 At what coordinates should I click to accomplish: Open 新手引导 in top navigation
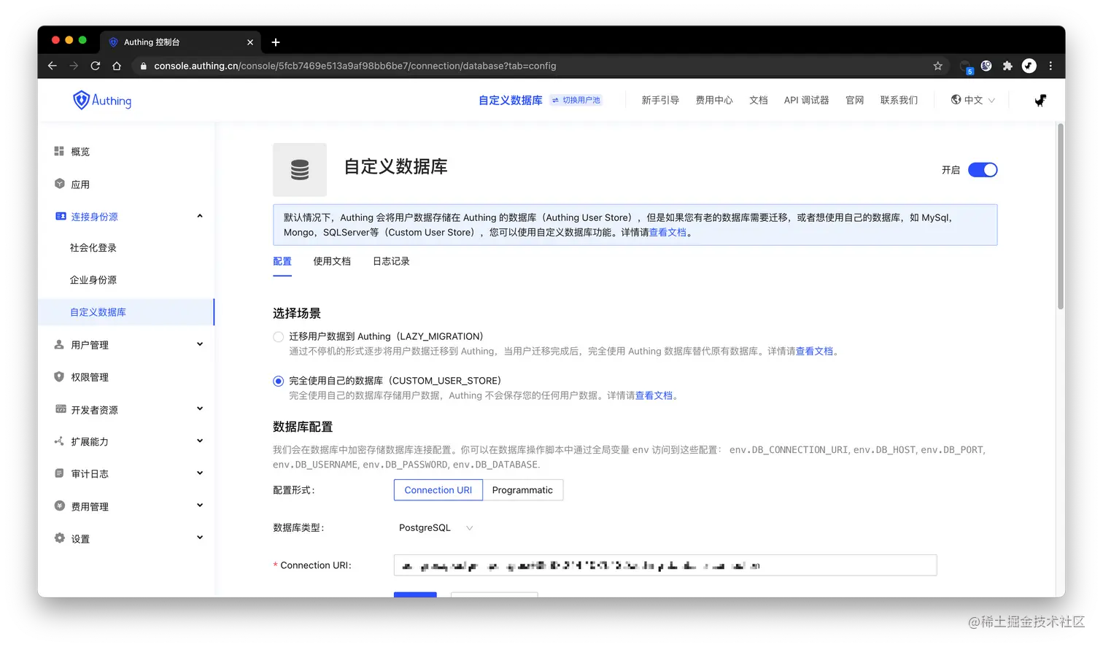pyautogui.click(x=660, y=100)
